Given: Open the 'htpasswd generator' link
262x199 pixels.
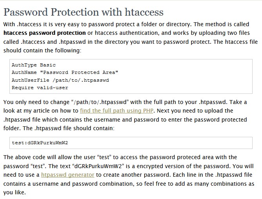Looking at the screenshot, I should click(68, 175).
